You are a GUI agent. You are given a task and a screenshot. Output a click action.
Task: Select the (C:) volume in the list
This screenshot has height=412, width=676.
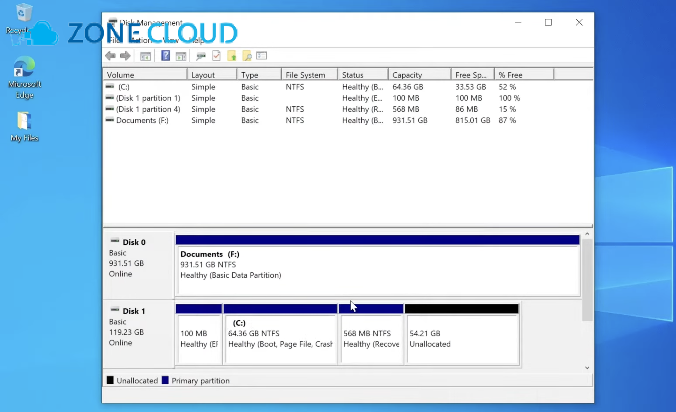124,87
